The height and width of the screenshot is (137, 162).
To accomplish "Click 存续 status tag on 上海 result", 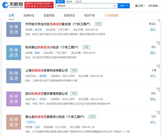I will pyautogui.click(x=74, y=70).
